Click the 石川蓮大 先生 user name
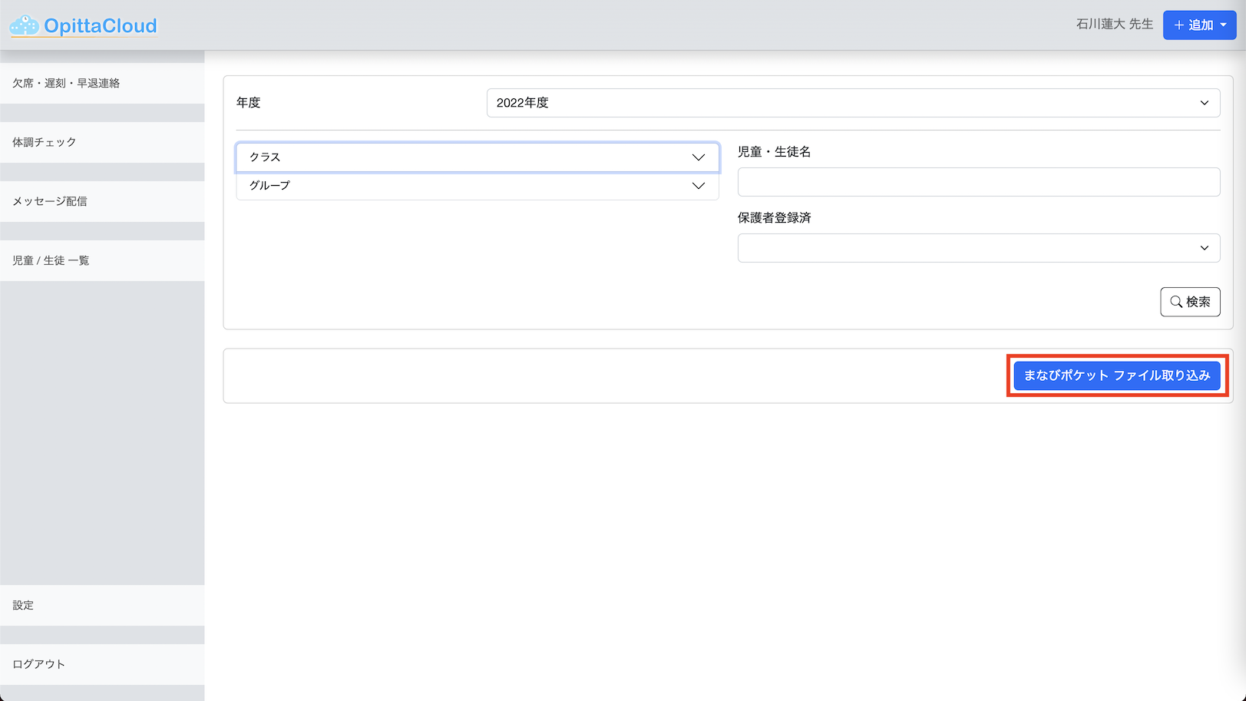The height and width of the screenshot is (701, 1246). click(1115, 25)
